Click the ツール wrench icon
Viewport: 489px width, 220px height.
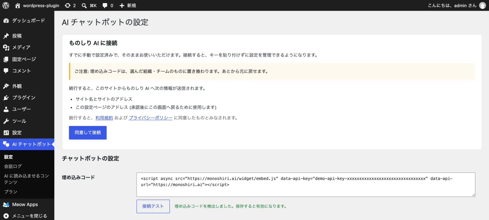click(x=6, y=121)
